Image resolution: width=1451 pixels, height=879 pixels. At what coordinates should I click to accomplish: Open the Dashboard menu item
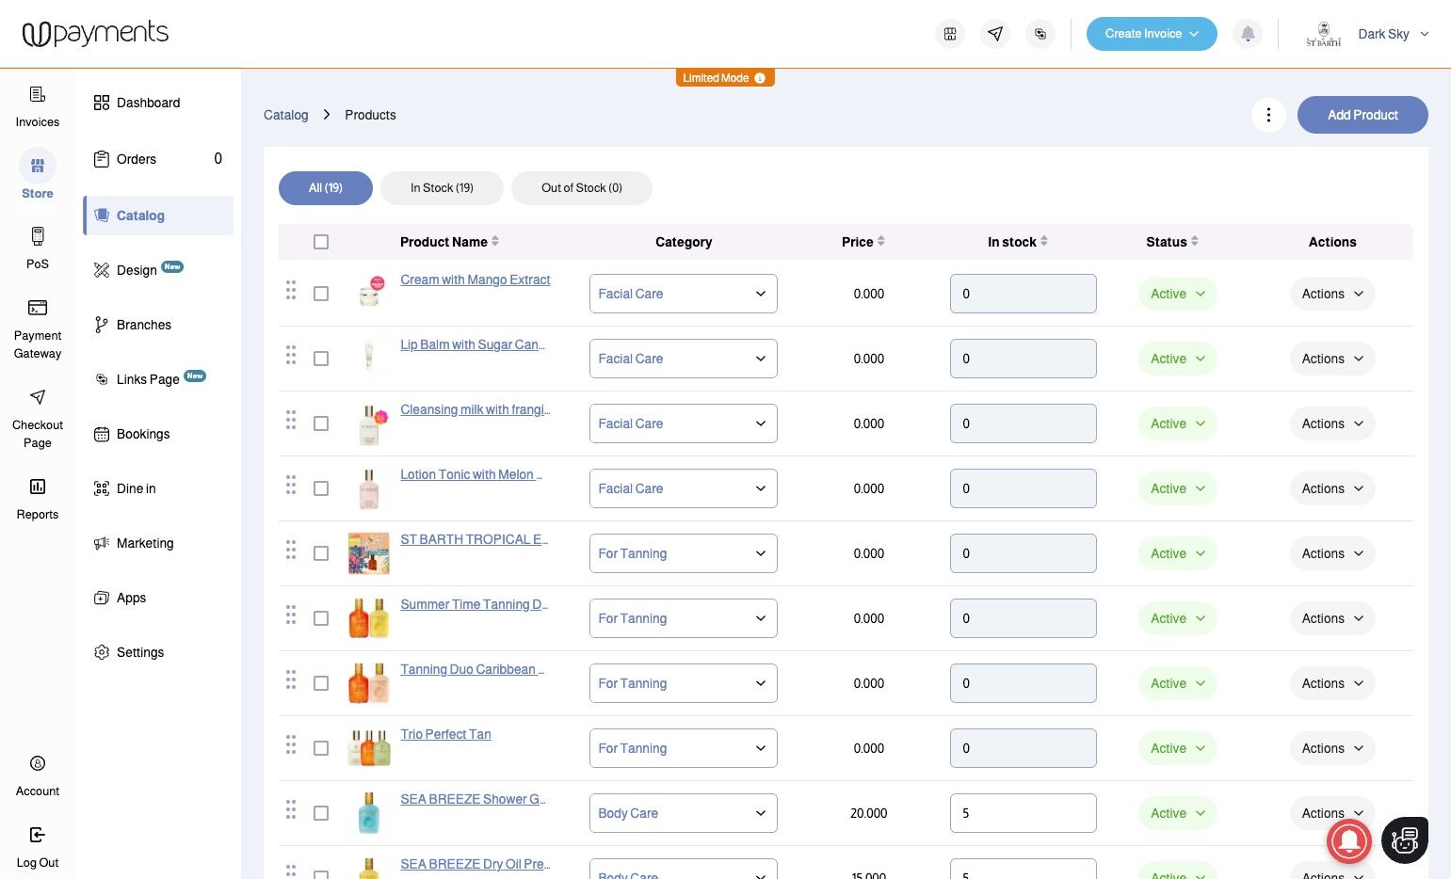158,103
